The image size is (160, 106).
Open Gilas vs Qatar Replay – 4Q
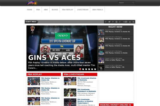pyautogui.click(x=115, y=60)
